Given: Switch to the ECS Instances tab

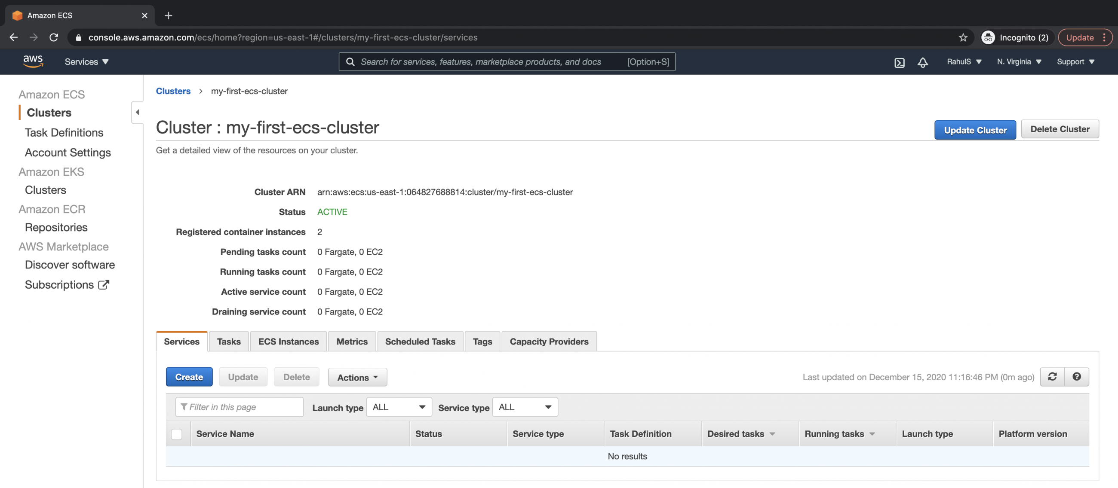Looking at the screenshot, I should [x=288, y=342].
